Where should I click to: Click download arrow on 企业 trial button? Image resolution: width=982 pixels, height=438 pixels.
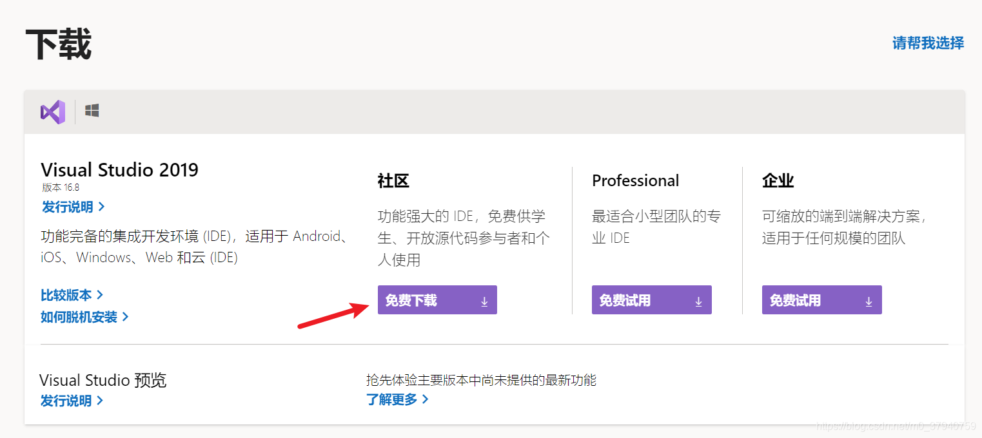tap(869, 301)
